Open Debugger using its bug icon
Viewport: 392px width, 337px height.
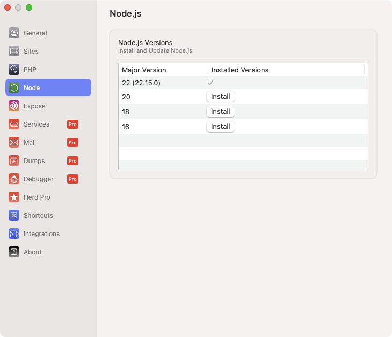14,179
